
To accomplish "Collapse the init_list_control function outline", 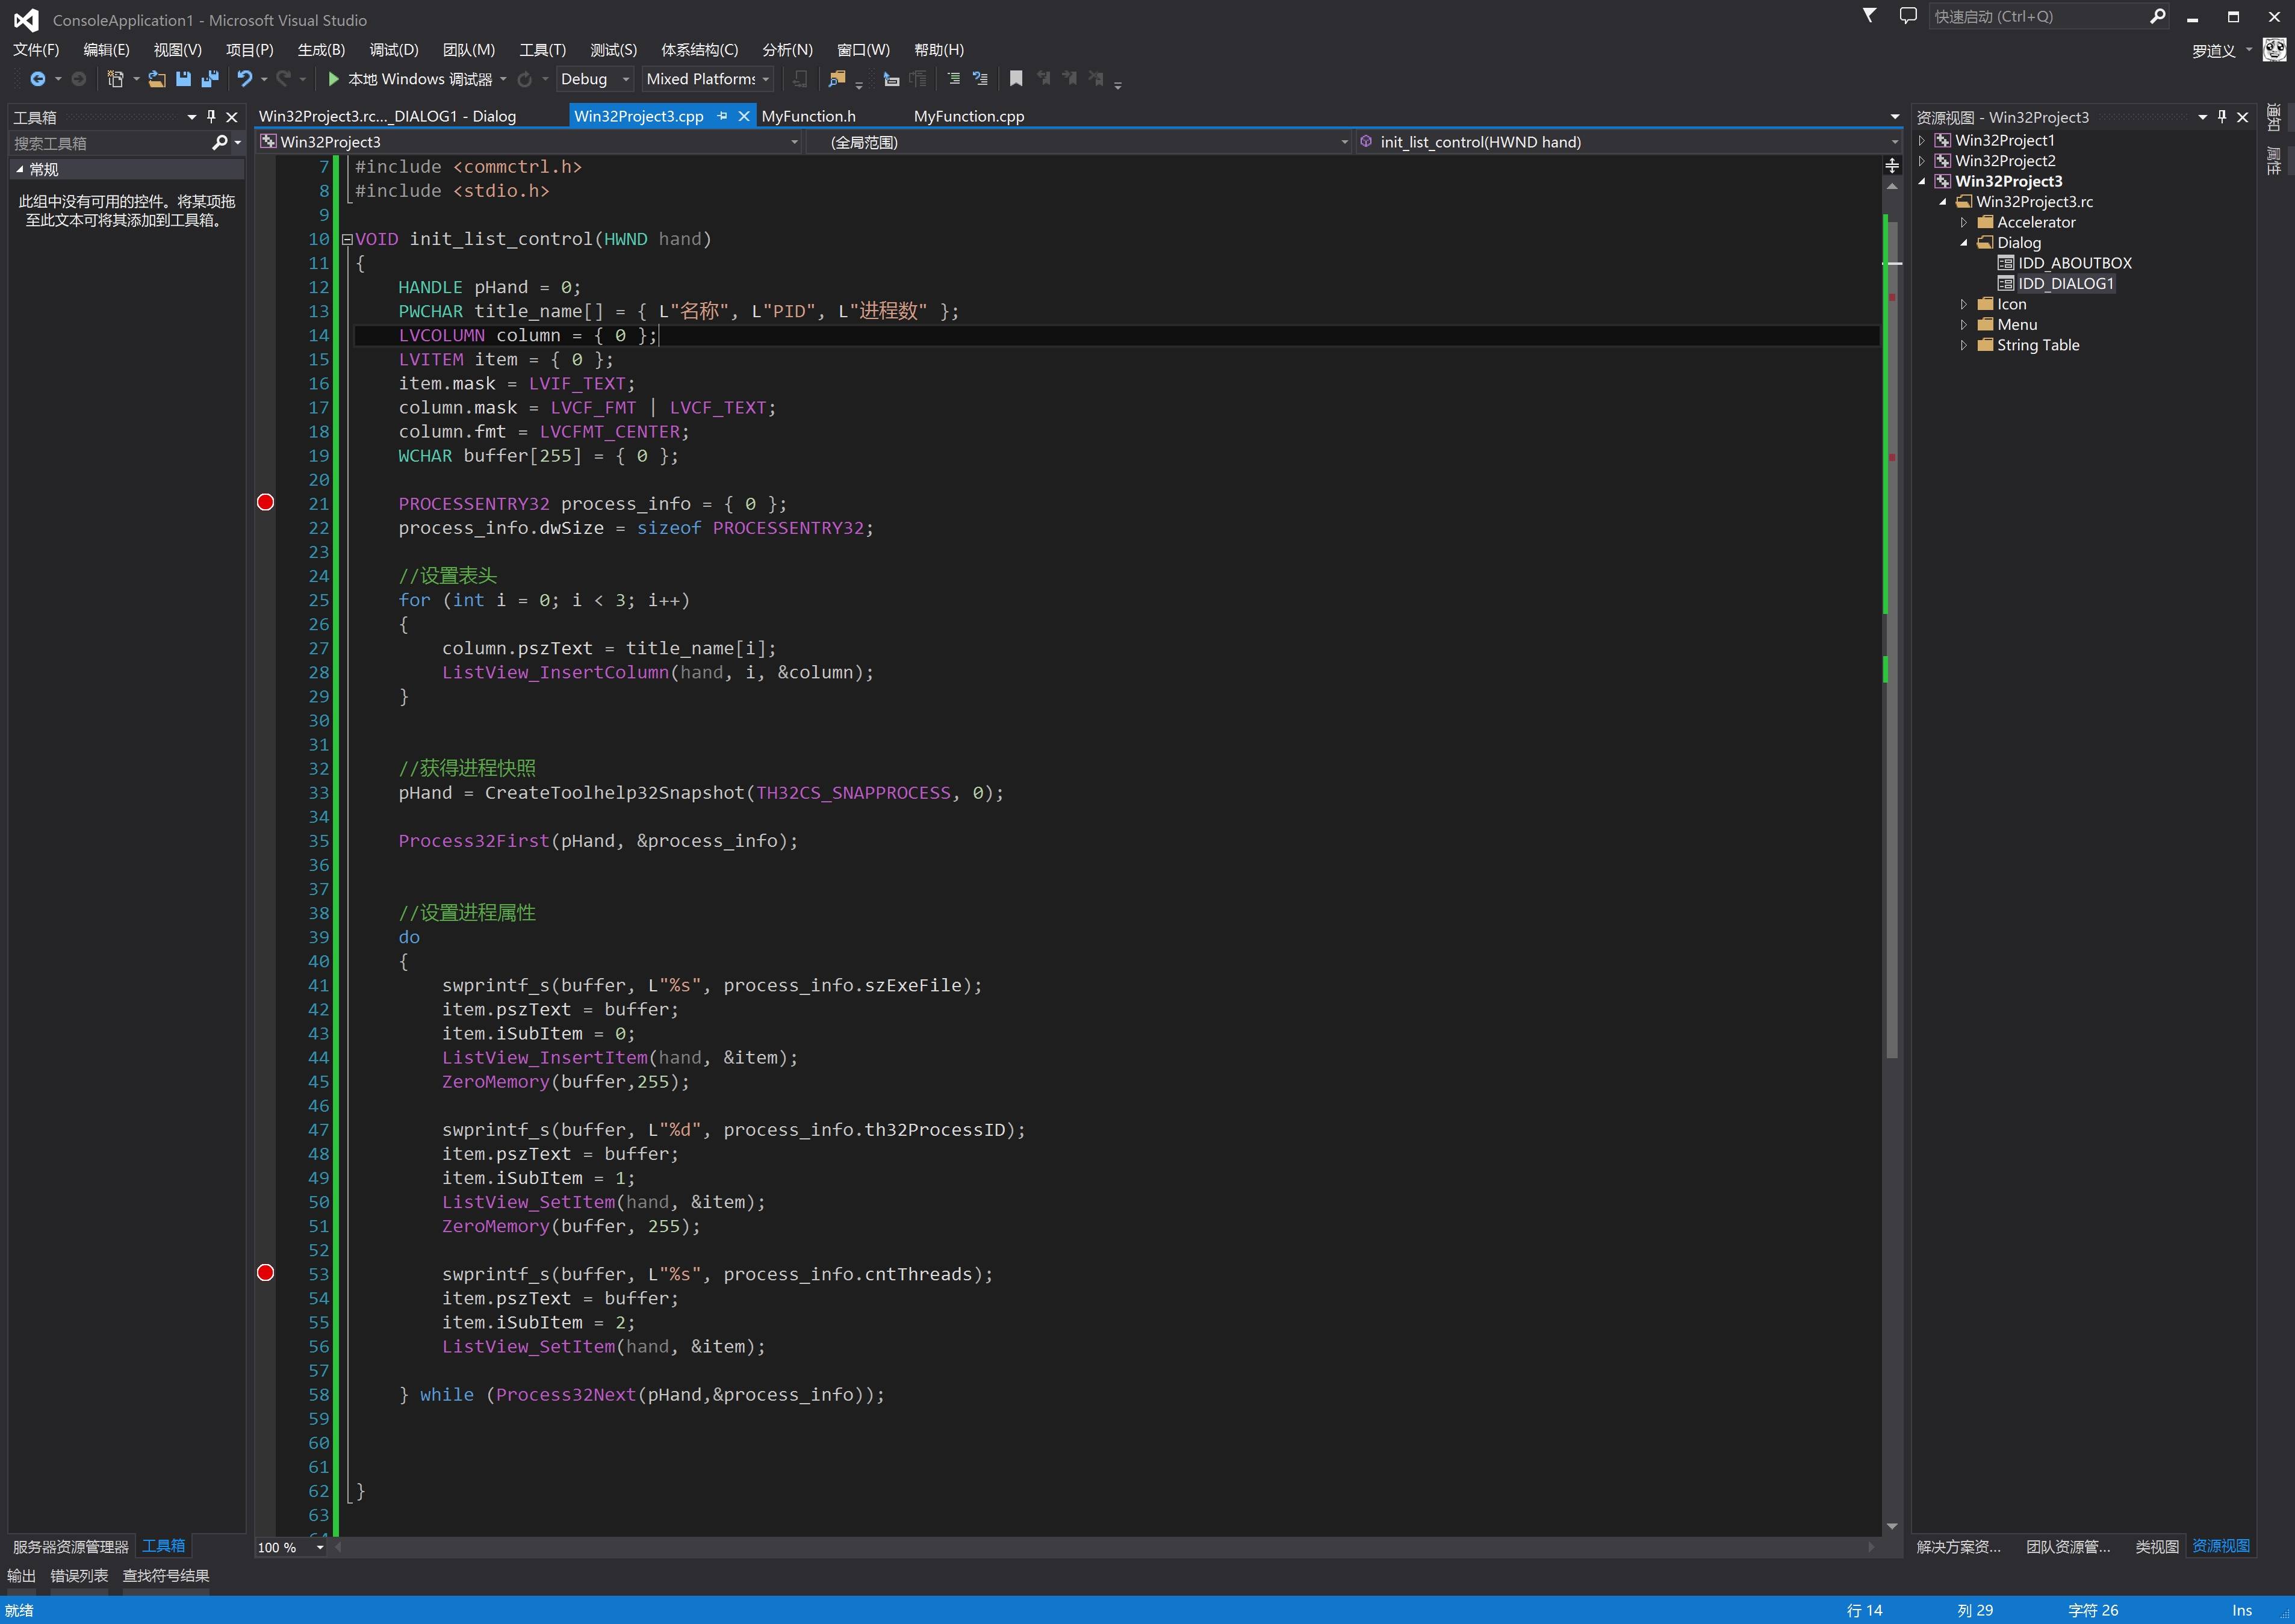I will coord(347,239).
